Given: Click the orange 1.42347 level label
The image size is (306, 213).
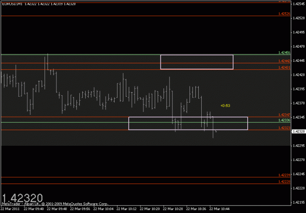Looking at the screenshot, I should (284, 115).
